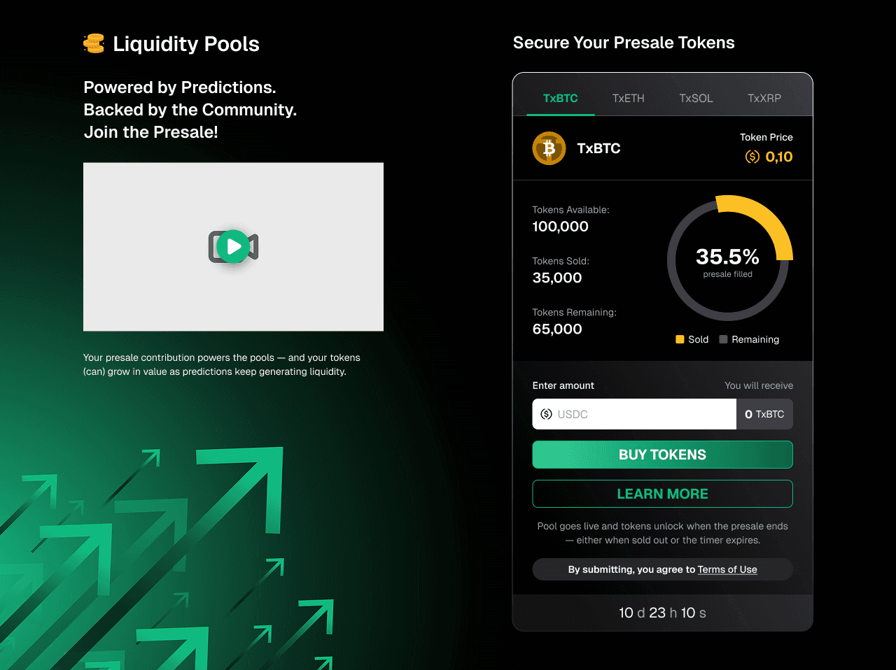The image size is (896, 670).
Task: Click a green arrow graphic in the background art
Action: [238, 483]
